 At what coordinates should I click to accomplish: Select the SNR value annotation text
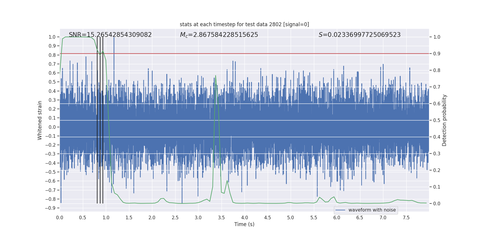(110, 35)
